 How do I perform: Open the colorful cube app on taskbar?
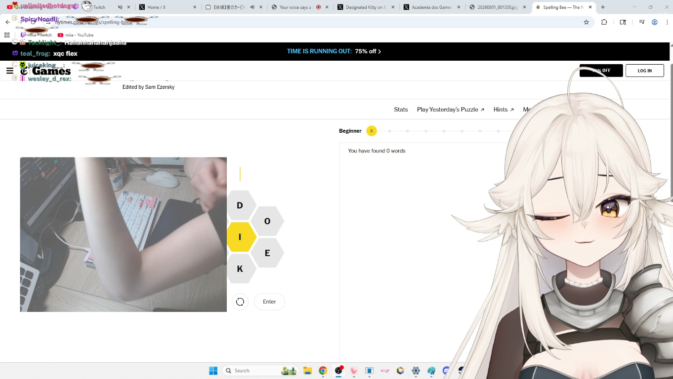[400, 371]
